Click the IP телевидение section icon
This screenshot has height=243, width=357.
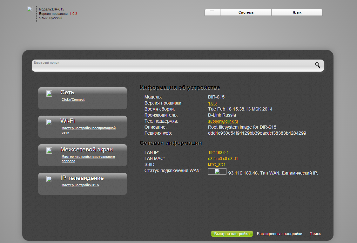click(x=49, y=179)
